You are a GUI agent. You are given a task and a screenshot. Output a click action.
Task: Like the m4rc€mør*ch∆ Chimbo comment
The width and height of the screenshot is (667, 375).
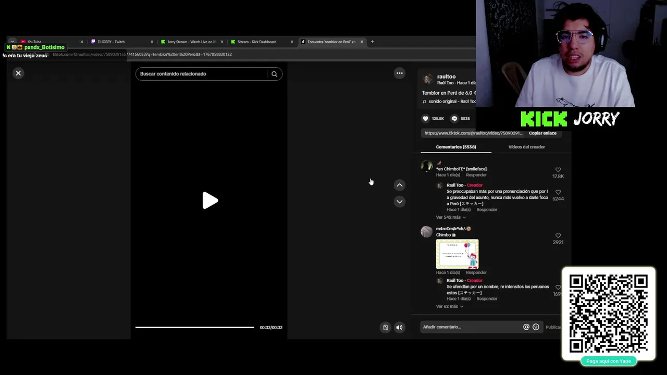point(558,236)
